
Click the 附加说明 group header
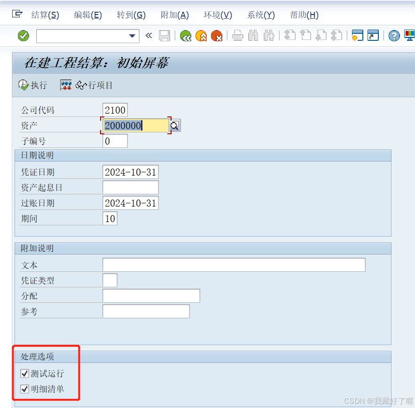pyautogui.click(x=203, y=248)
